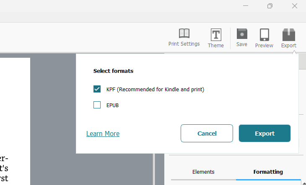Close the Kindle Create window
Viewport: 306px width, 185px height.
(x=295, y=6)
